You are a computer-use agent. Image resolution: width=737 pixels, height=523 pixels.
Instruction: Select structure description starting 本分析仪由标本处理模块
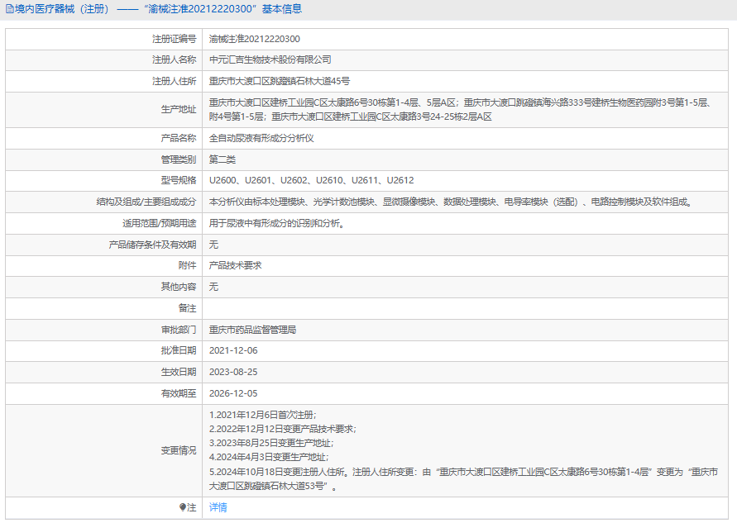[x=452, y=202]
